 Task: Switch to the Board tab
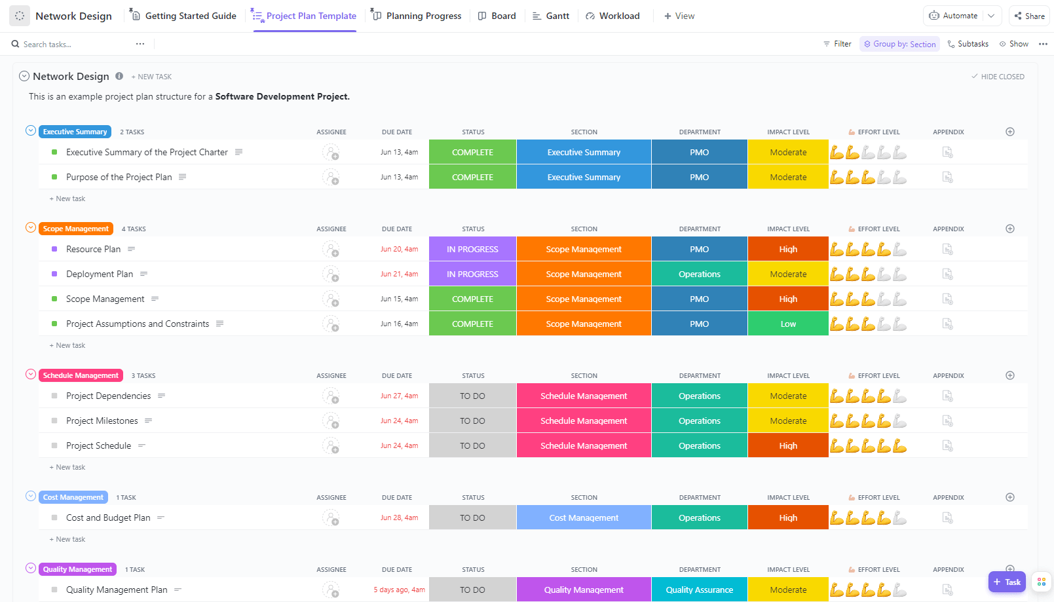[x=497, y=15]
